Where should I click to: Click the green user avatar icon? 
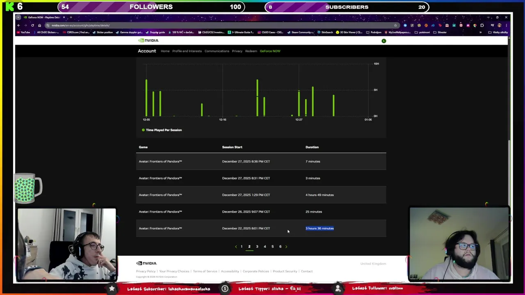(x=383, y=41)
